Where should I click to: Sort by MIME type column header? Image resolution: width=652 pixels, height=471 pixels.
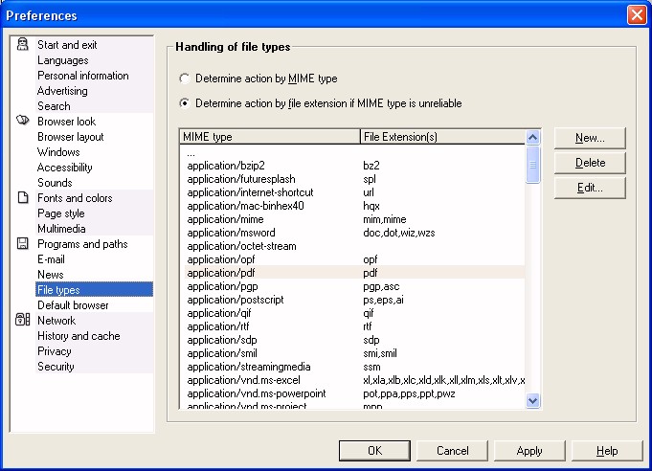click(x=269, y=137)
